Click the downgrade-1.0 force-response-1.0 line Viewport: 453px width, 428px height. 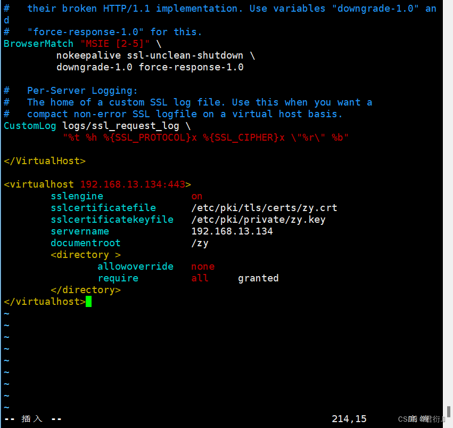tap(150, 67)
